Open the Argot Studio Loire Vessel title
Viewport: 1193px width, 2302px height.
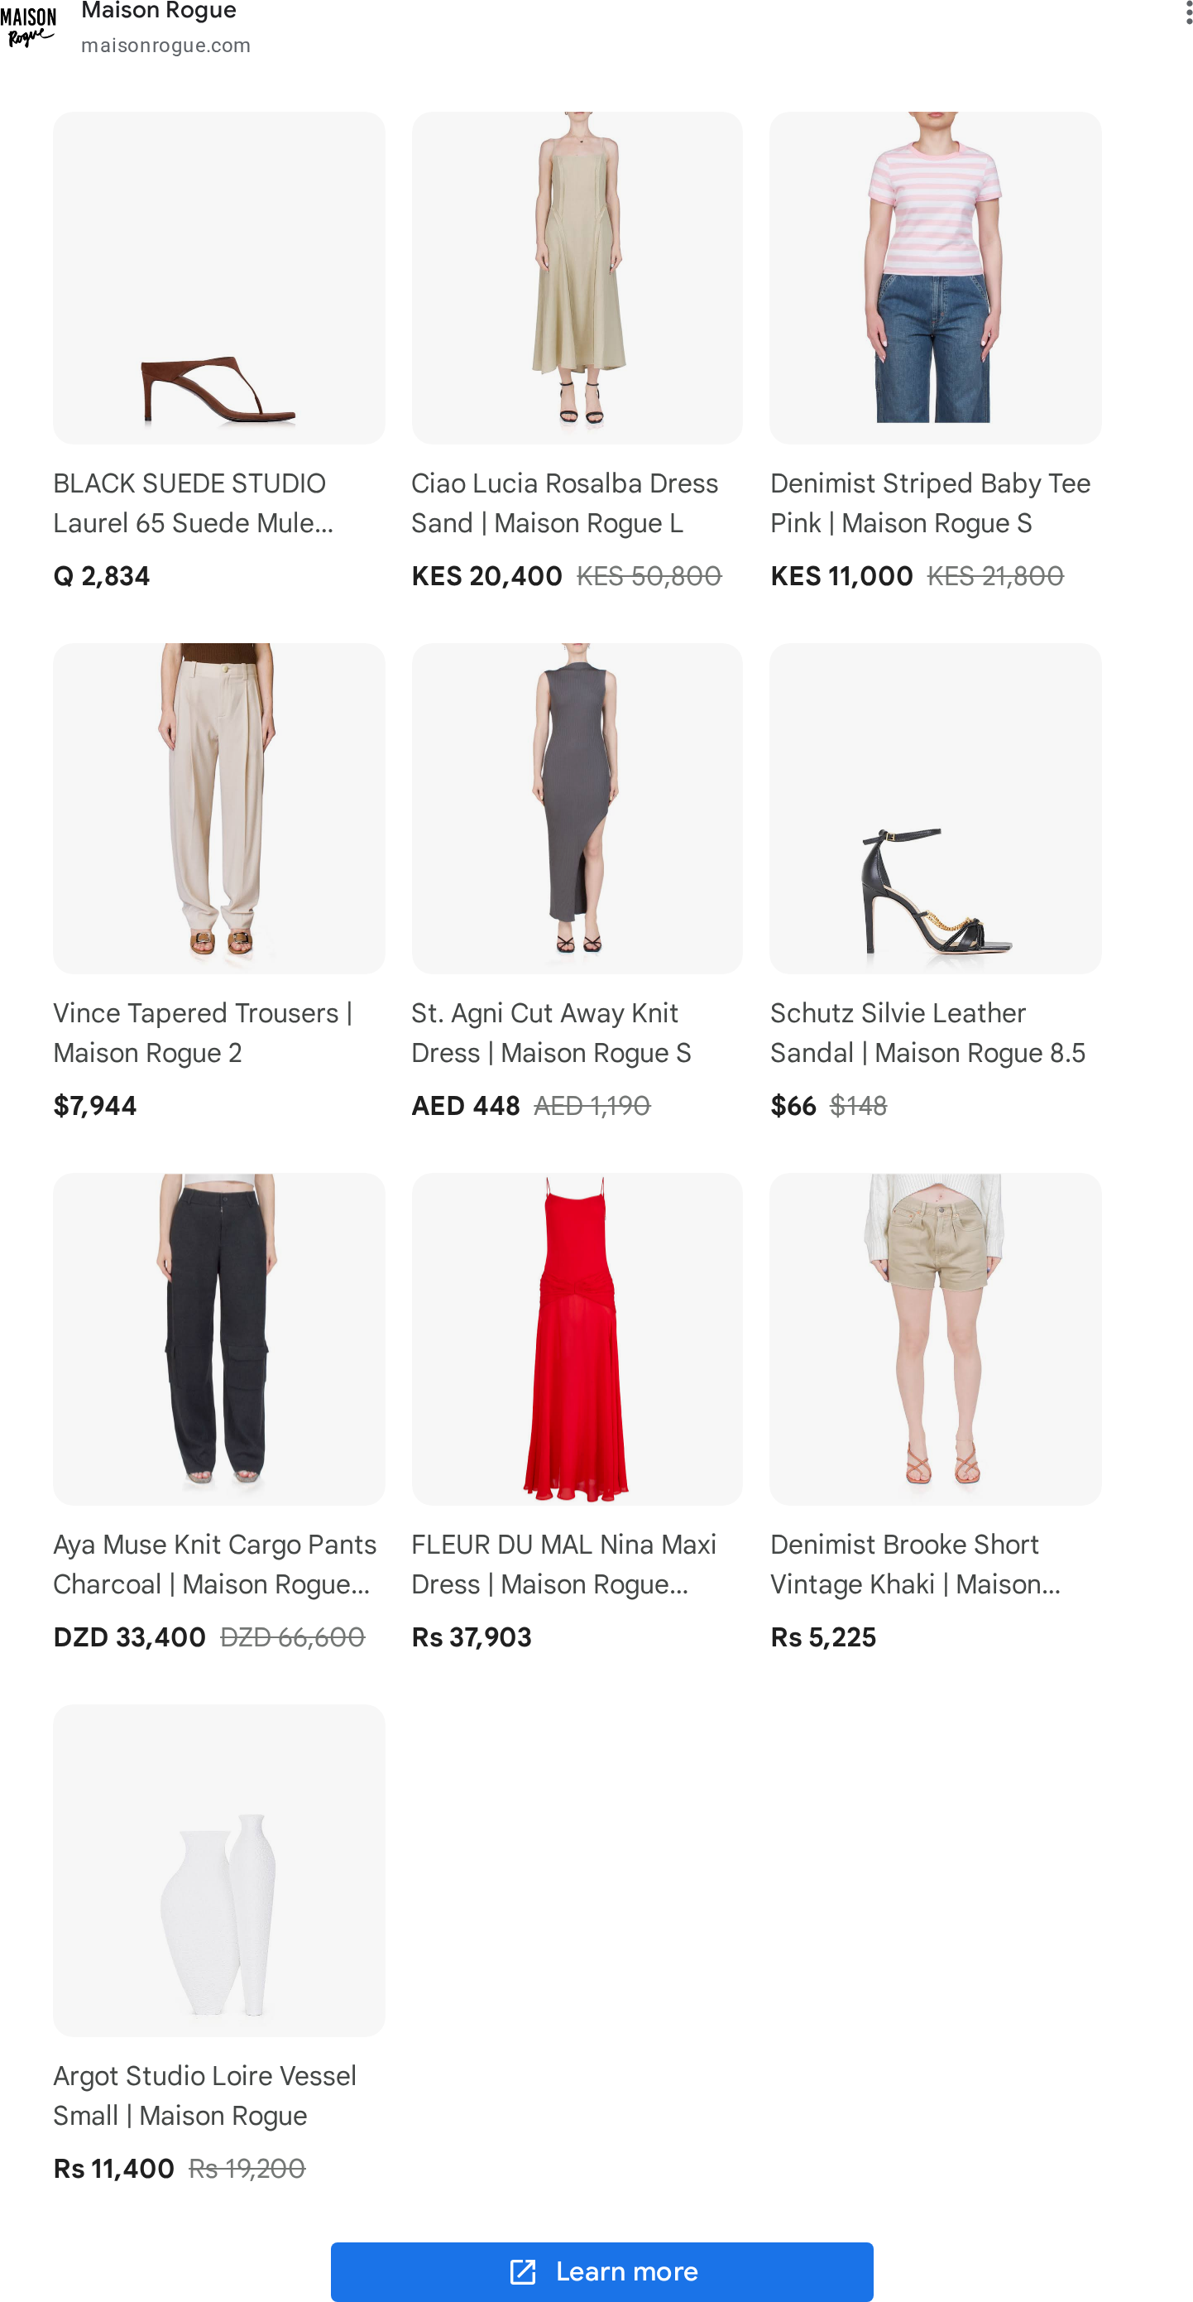click(x=204, y=2096)
